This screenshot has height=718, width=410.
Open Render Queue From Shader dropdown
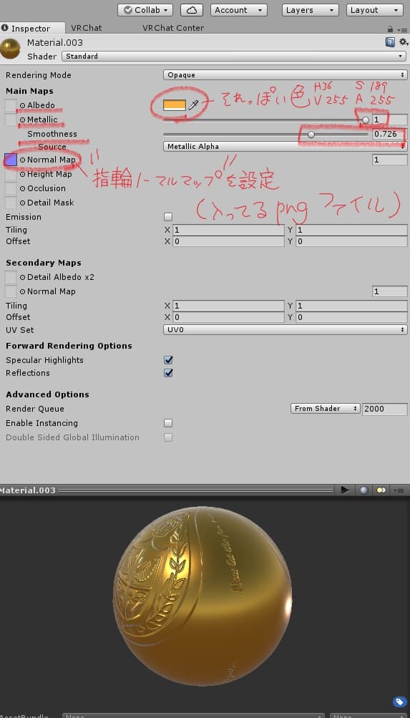(326, 409)
